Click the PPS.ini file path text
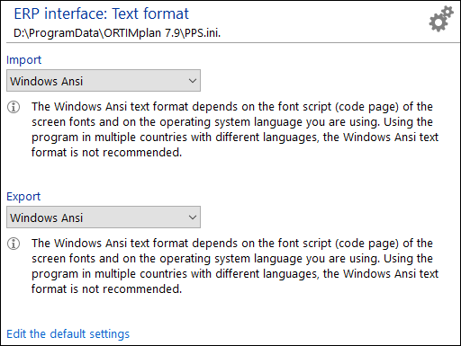Screen dimensions: 461x346 point(117,32)
